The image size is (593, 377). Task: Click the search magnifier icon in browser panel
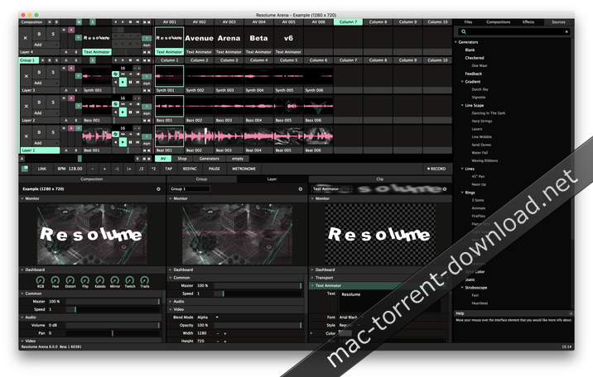pyautogui.click(x=464, y=31)
